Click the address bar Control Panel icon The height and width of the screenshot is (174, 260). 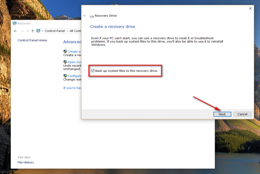tap(38, 31)
